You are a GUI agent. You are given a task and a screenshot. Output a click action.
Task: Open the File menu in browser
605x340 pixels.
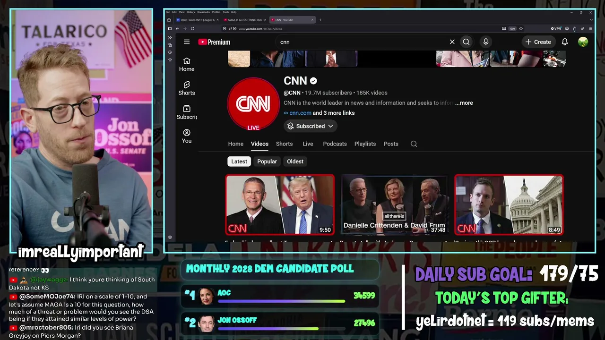point(168,12)
